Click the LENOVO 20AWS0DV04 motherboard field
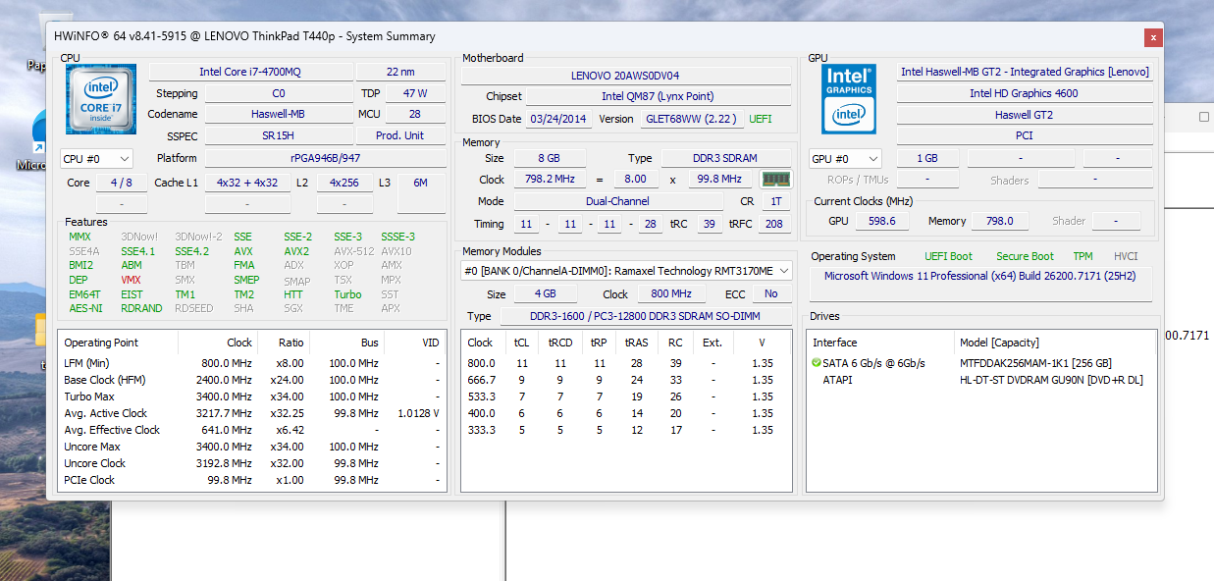This screenshot has height=581, width=1214. 626,76
